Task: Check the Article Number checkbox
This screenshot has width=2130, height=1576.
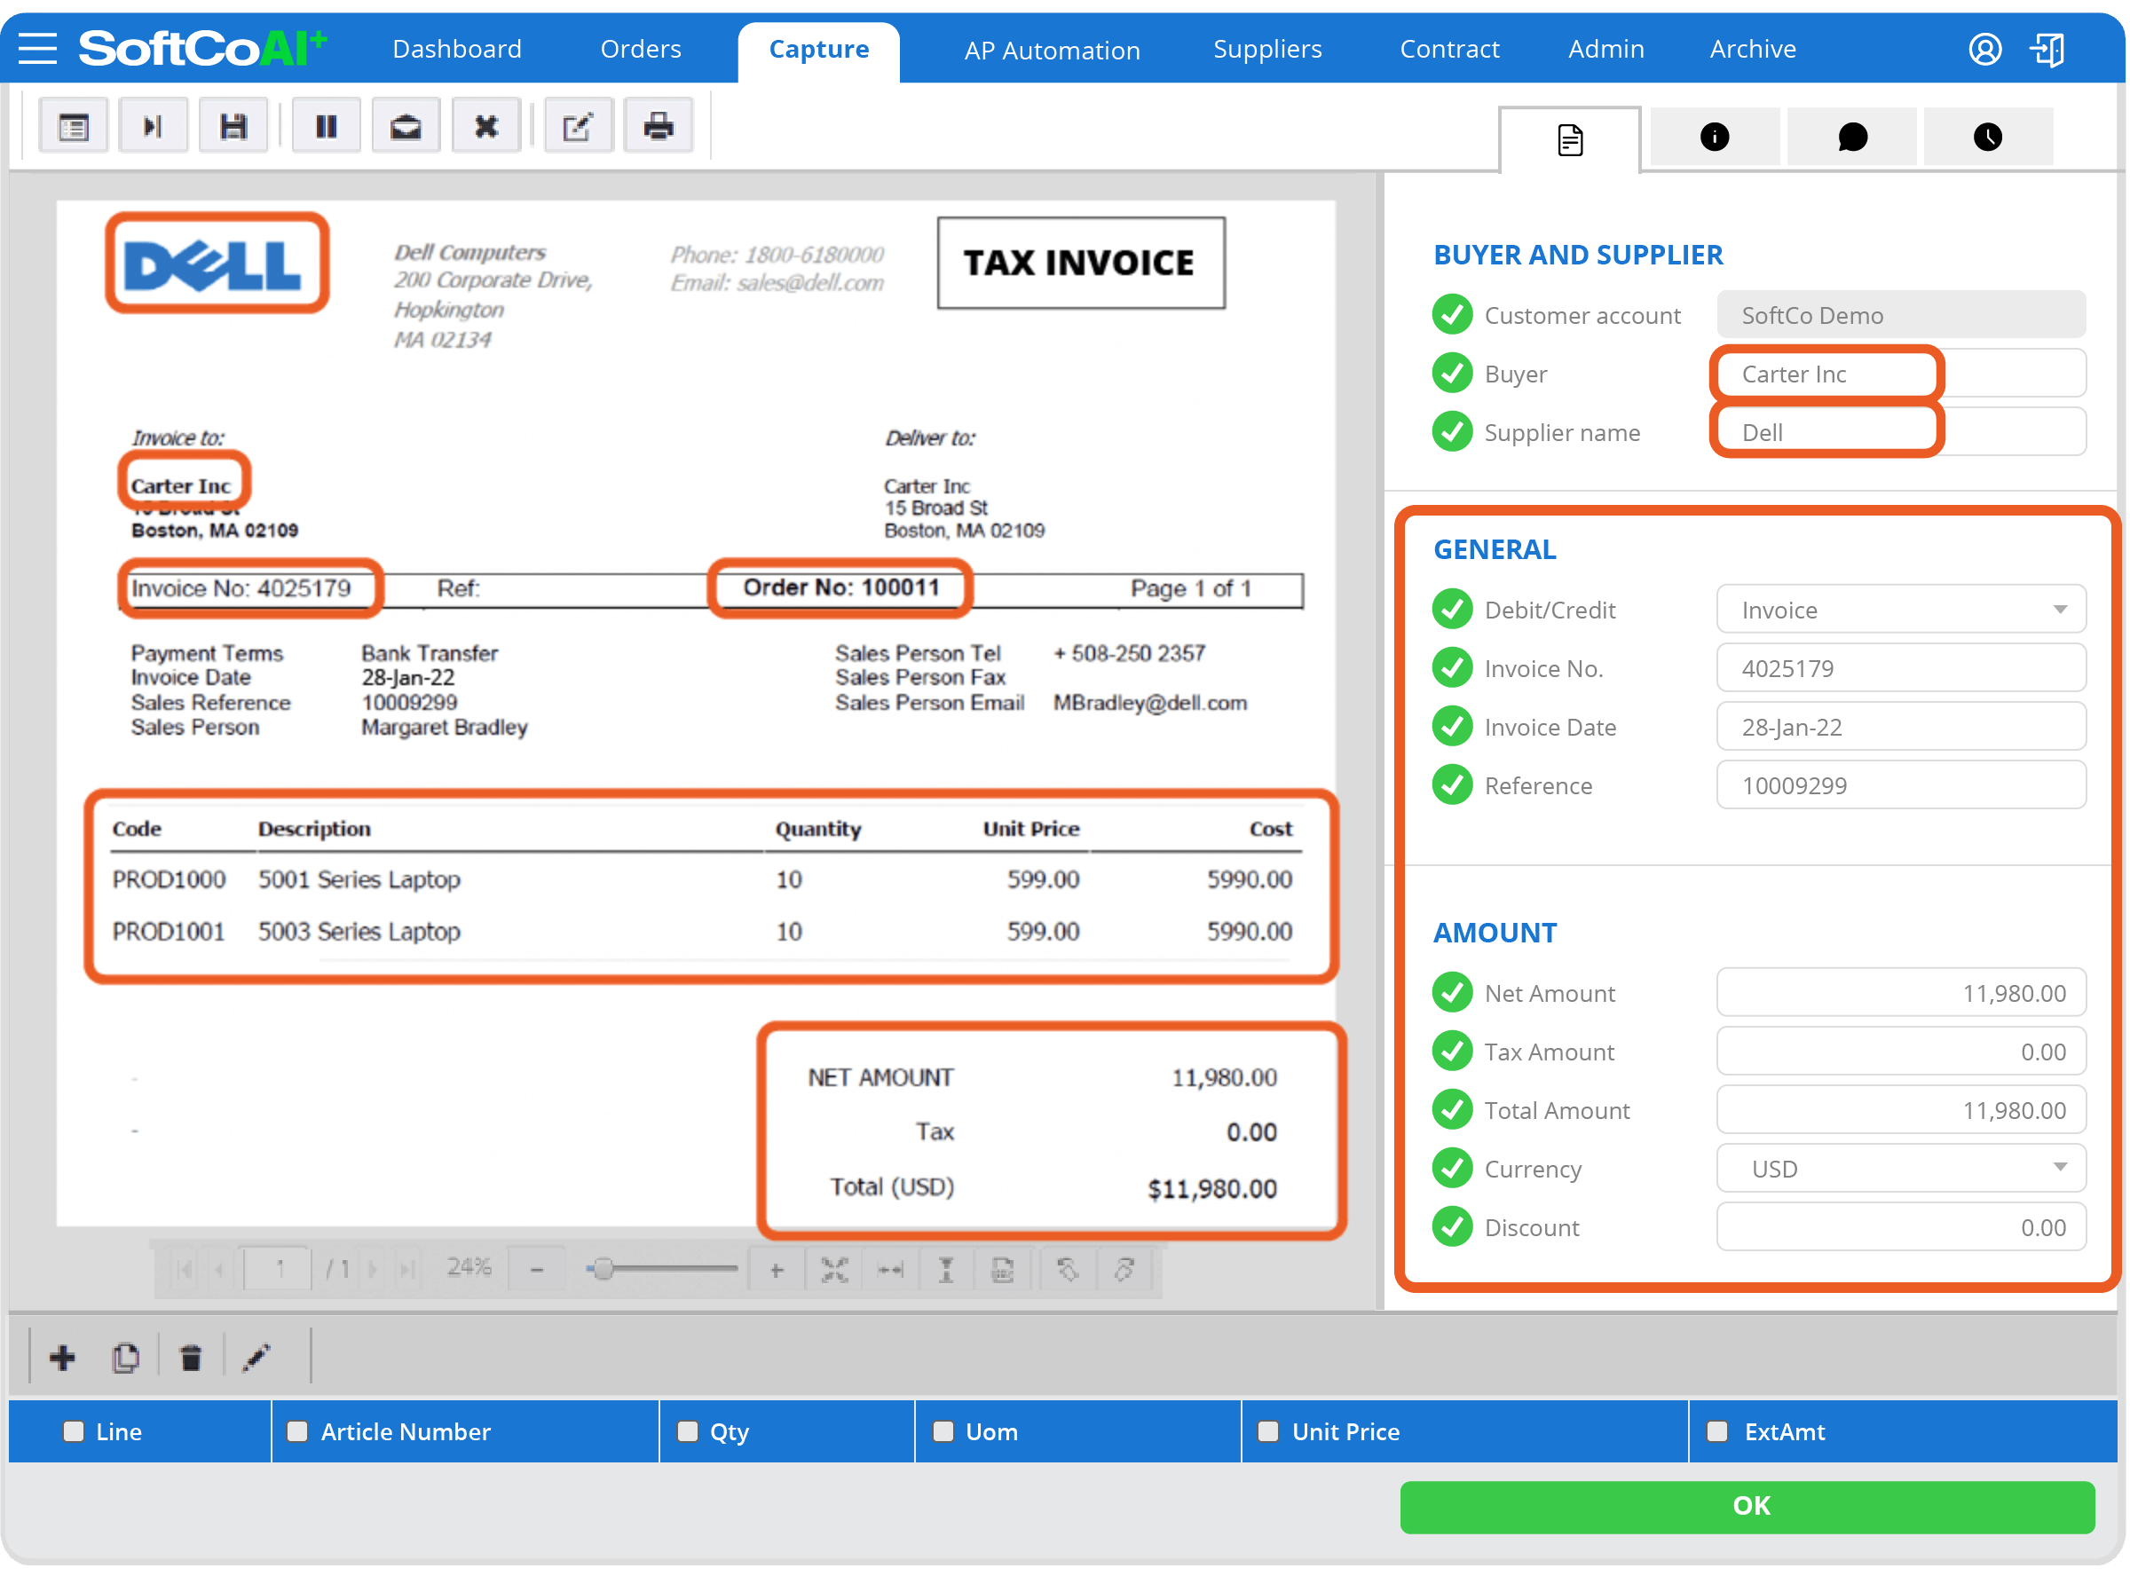Action: tap(297, 1431)
